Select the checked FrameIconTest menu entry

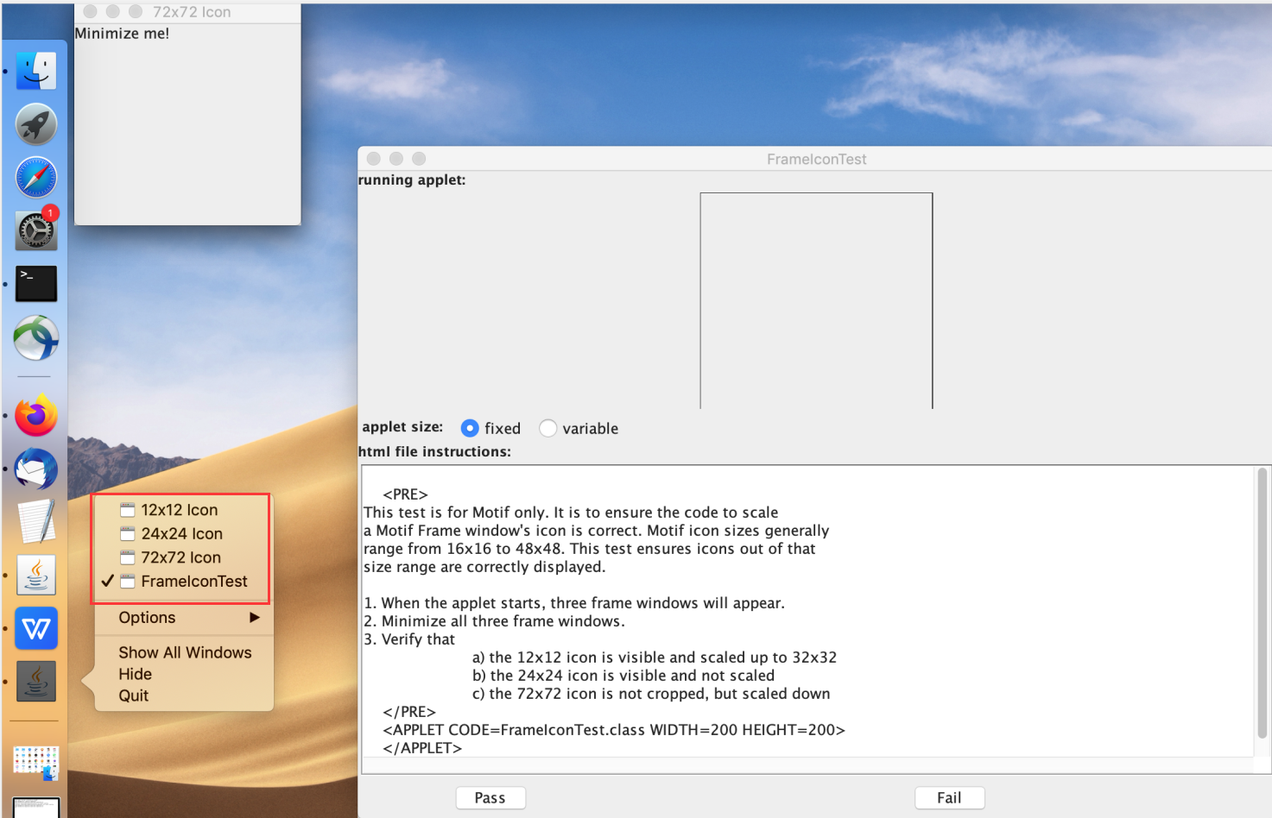(193, 582)
